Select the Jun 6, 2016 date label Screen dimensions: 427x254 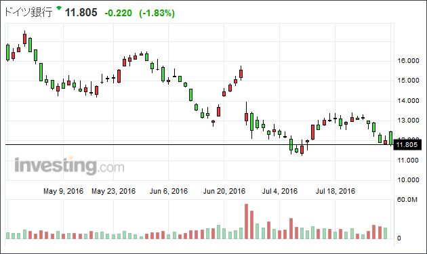[169, 191]
